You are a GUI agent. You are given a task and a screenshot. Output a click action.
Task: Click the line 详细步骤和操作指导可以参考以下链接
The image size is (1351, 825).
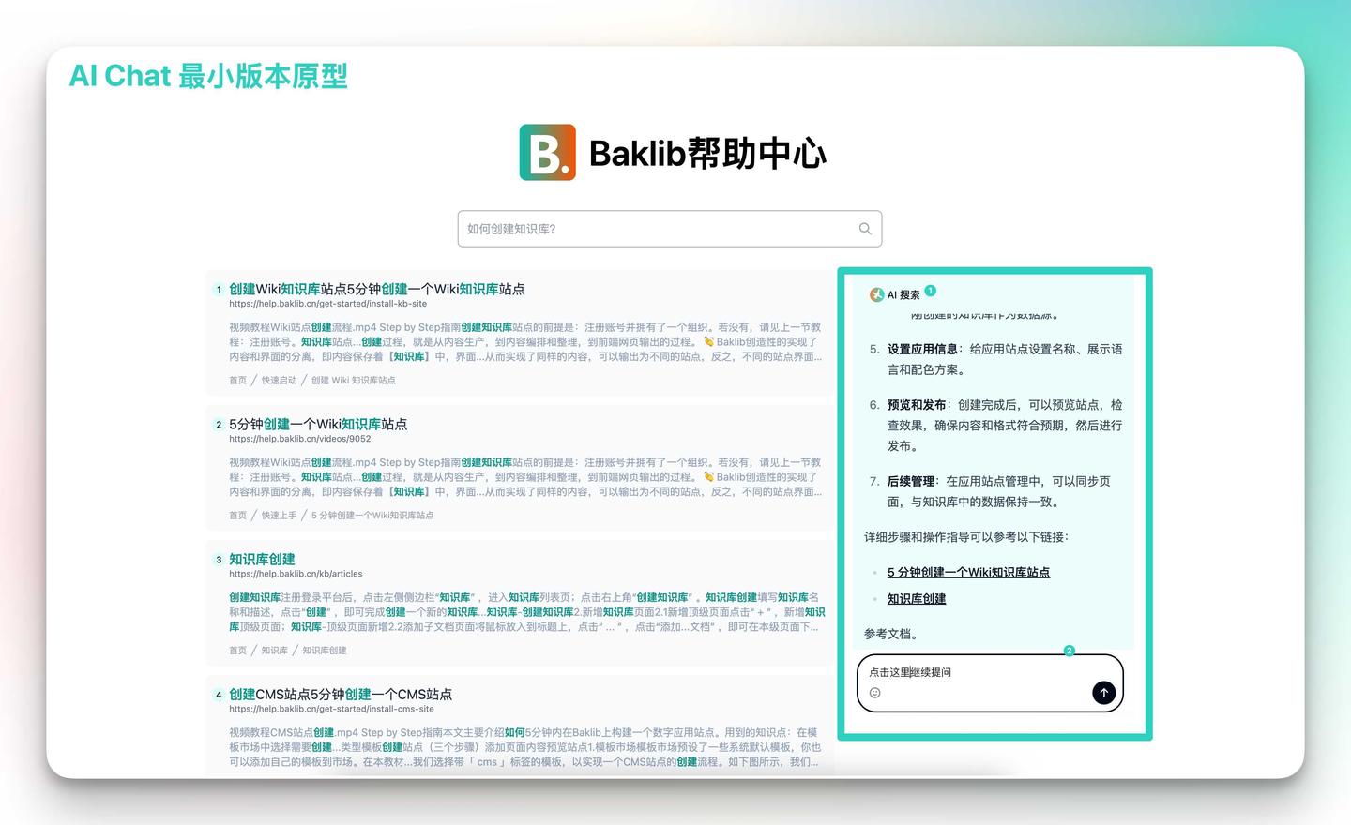coord(966,537)
